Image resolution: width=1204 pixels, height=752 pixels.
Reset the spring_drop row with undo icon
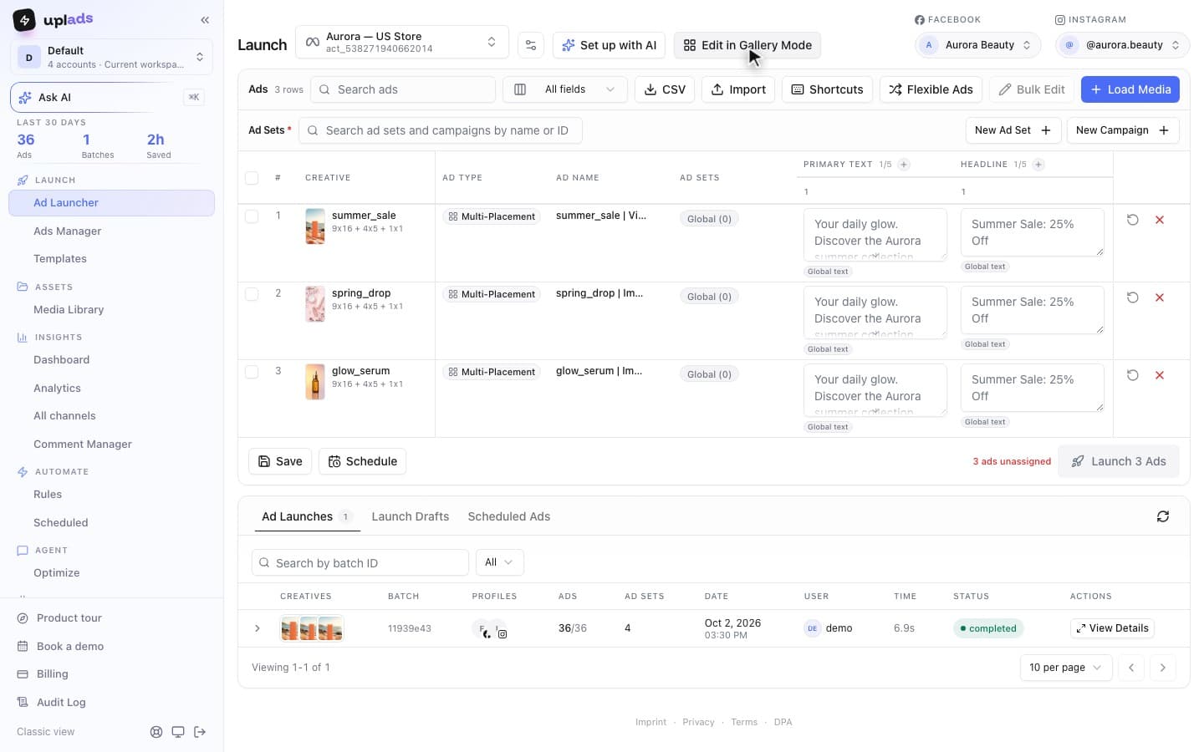tap(1133, 297)
